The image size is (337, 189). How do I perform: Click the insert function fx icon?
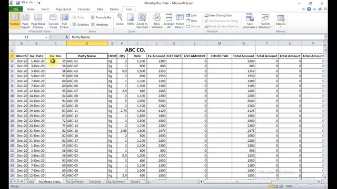(67, 37)
